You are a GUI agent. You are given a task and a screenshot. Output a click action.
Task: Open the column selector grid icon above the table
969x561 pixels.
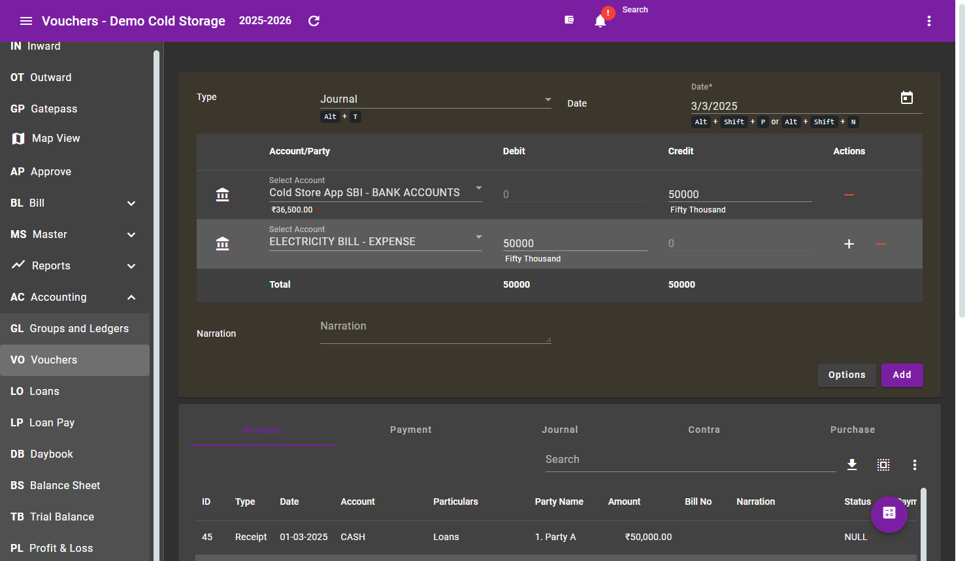[x=883, y=464]
